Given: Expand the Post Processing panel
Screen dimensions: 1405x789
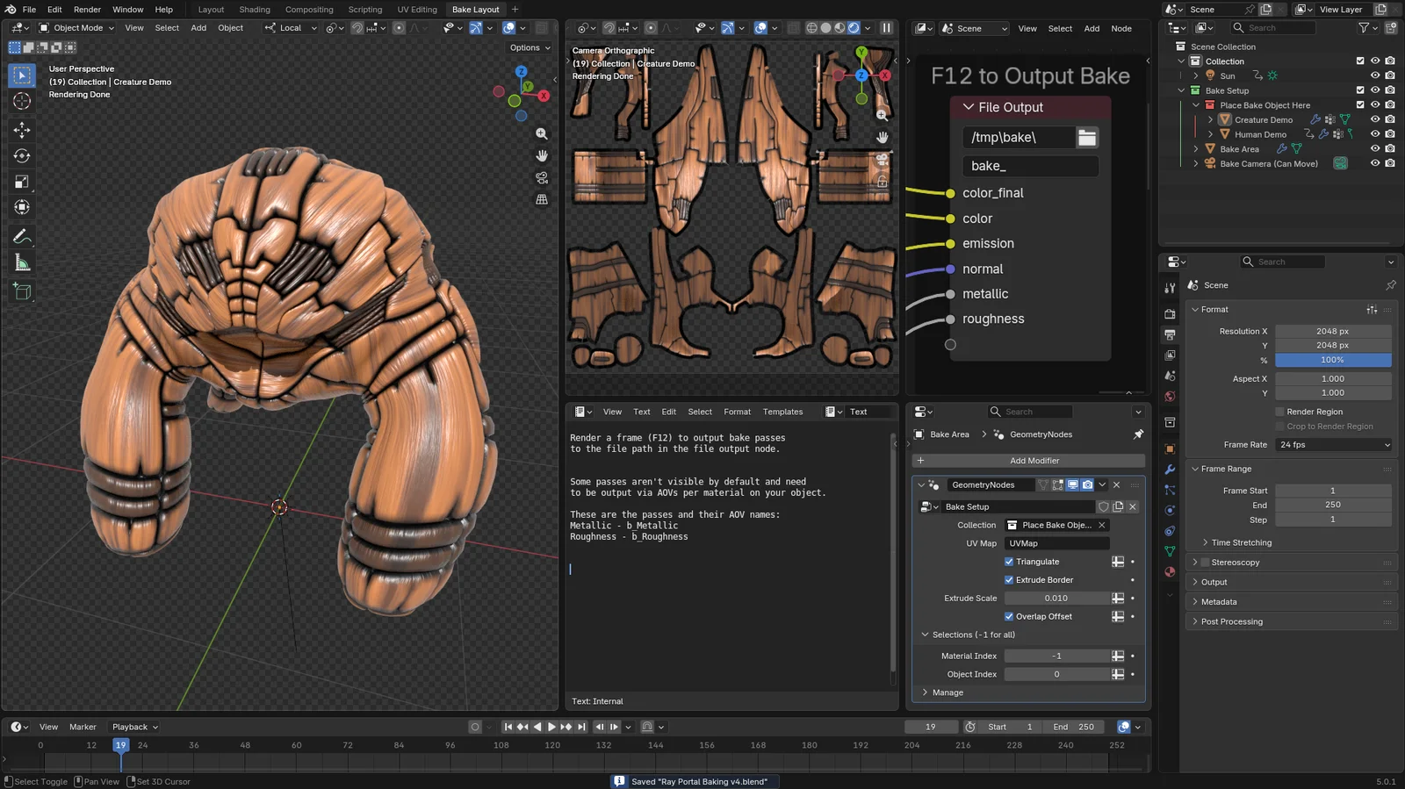Looking at the screenshot, I should 1231,621.
